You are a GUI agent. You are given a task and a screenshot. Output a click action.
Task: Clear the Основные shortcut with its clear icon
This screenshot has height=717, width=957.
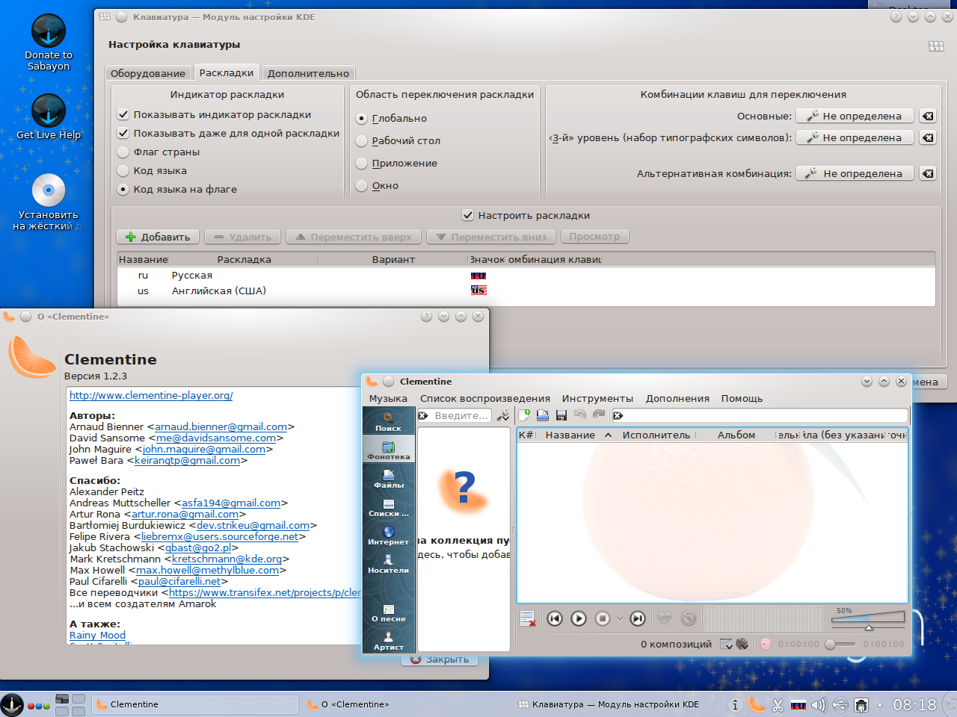pyautogui.click(x=928, y=116)
